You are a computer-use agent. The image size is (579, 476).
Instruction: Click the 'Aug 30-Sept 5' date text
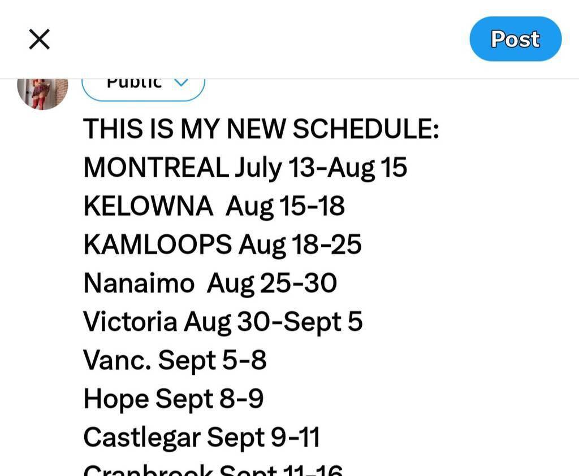click(273, 321)
